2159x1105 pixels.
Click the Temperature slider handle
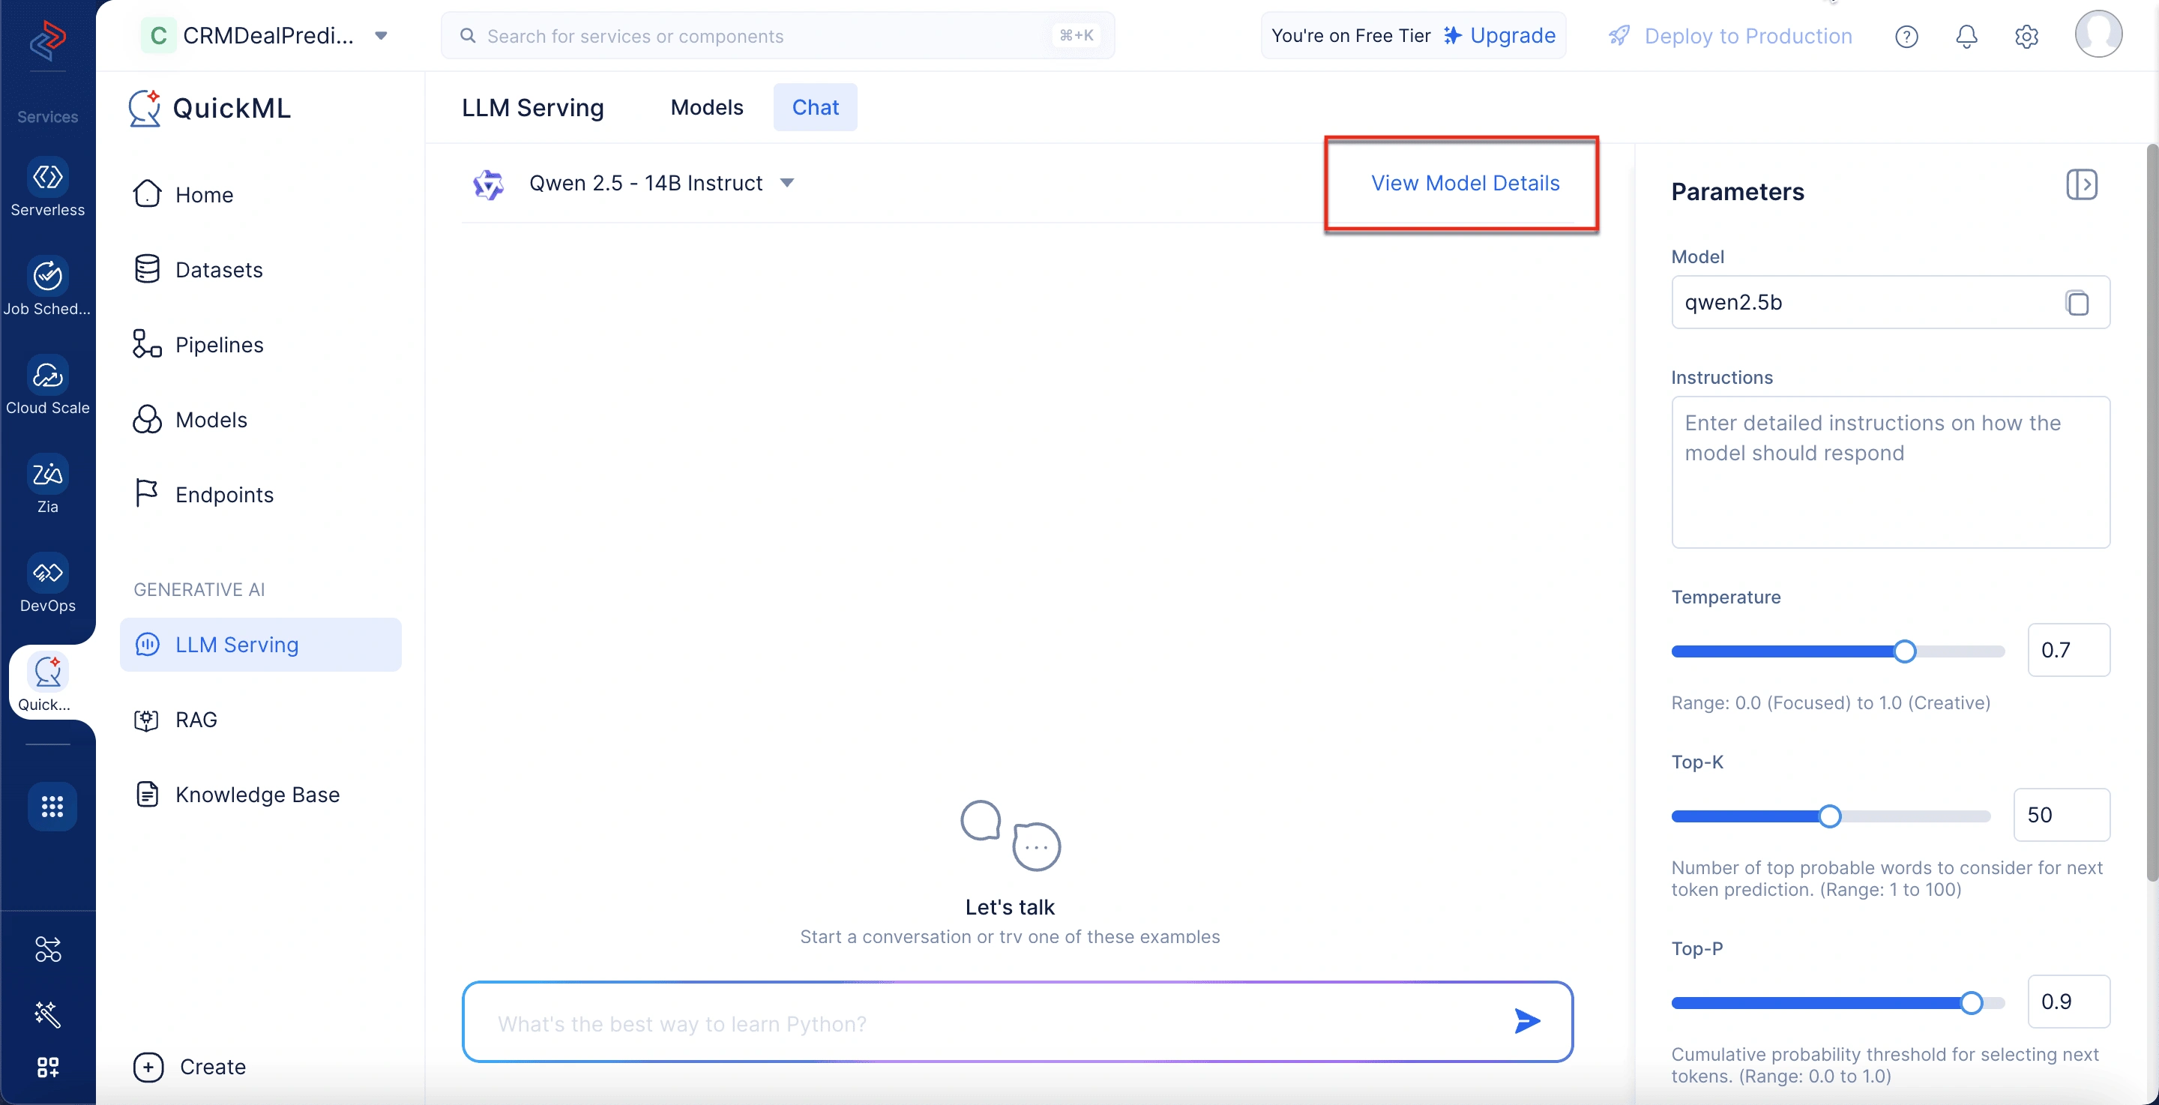click(1904, 651)
